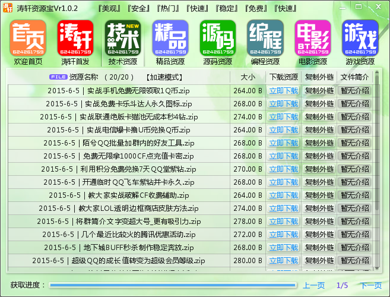Click size cell 272.00 B
390x297 pixels.
(248, 235)
